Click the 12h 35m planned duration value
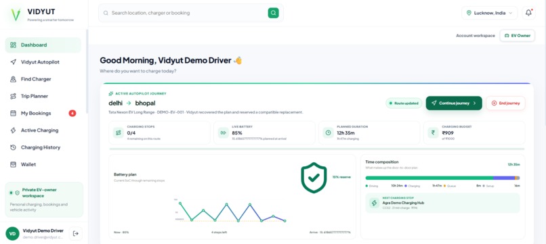 (345, 133)
